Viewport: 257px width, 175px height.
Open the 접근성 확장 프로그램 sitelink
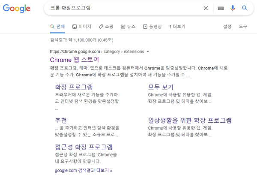click(x=84, y=147)
